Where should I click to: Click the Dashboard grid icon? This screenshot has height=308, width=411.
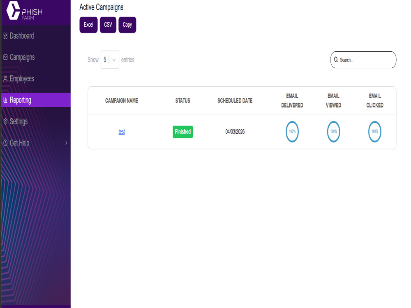(x=5, y=36)
